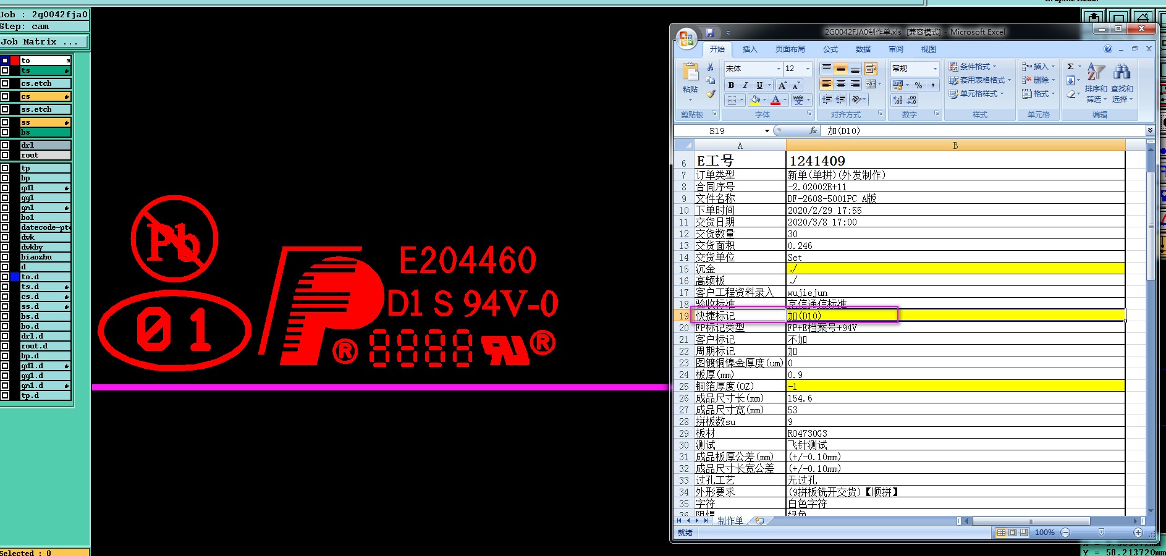Apply percent style to the cell

tap(919, 85)
